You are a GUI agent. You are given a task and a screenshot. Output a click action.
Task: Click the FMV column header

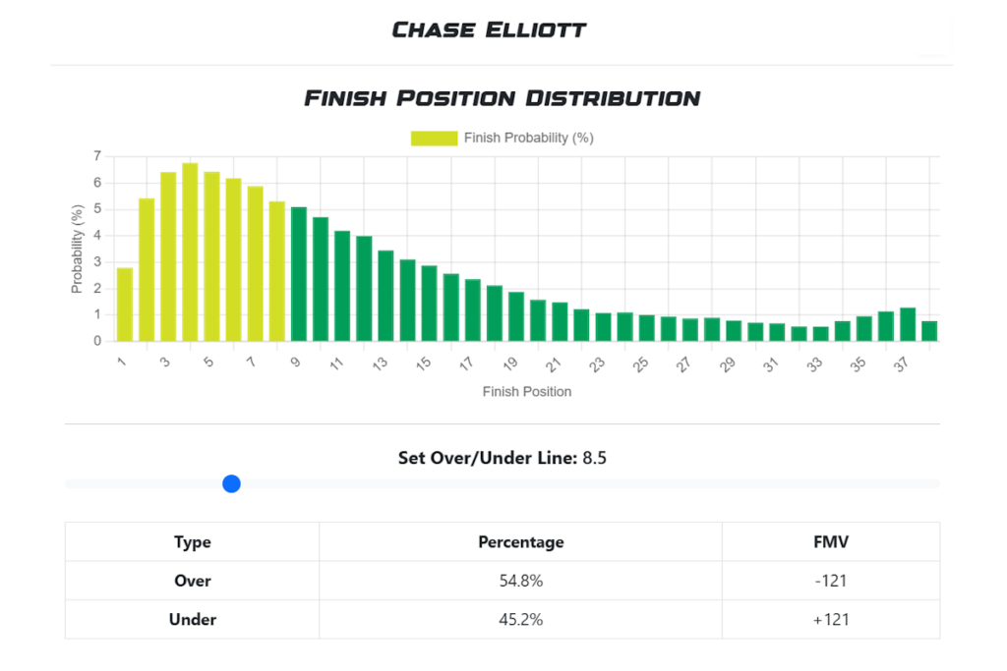831,542
